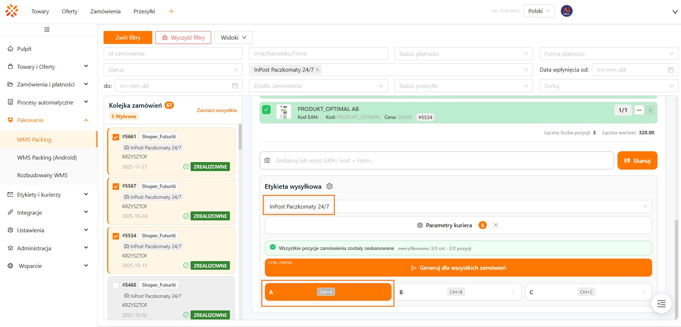Open the AI avatar profile icon
The image size is (681, 327).
(x=567, y=11)
